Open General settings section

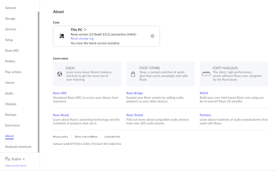tap(11, 8)
